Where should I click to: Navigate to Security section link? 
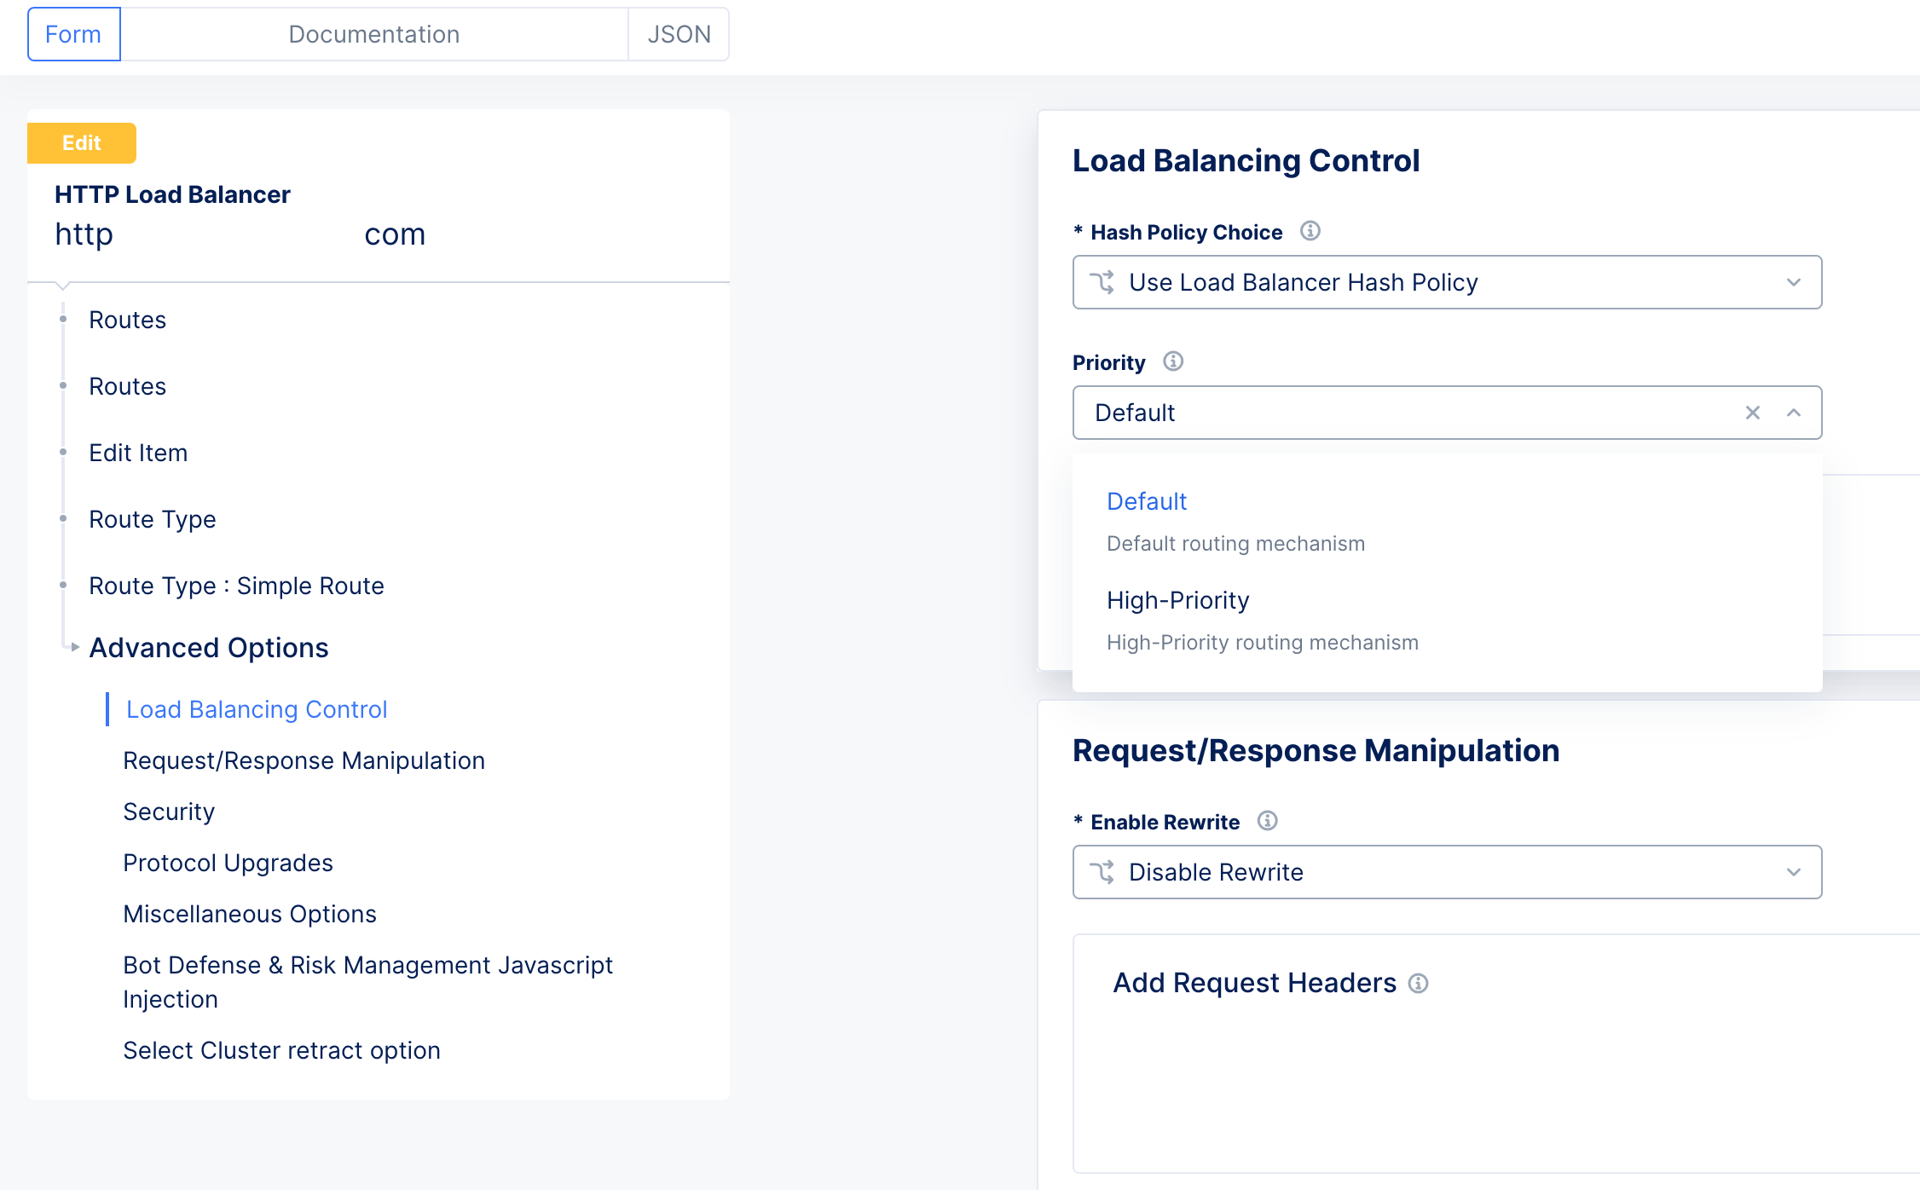click(x=169, y=812)
